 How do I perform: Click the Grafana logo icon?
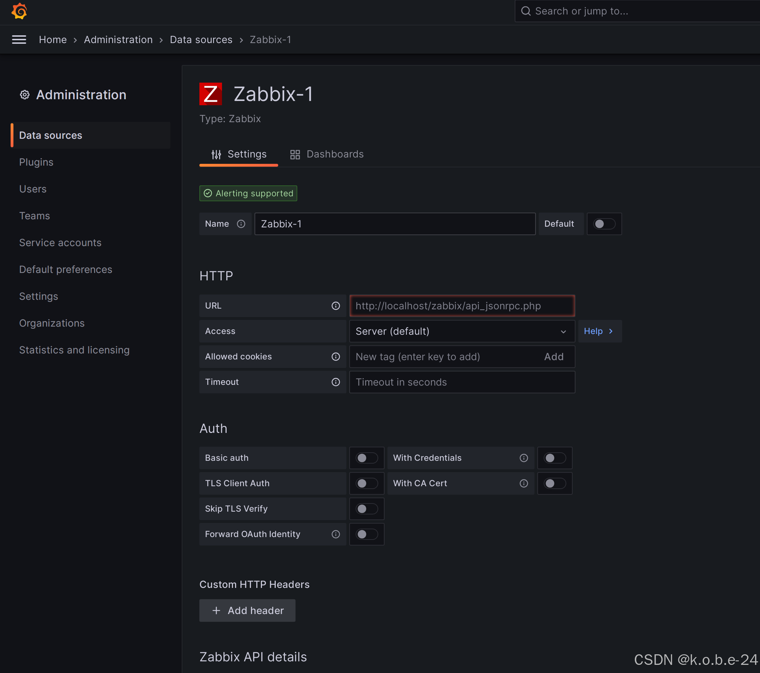point(19,11)
